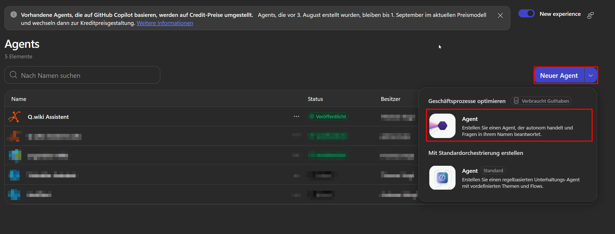Select the Standard Agent code icon
The image size is (615, 234).
coord(442,178)
